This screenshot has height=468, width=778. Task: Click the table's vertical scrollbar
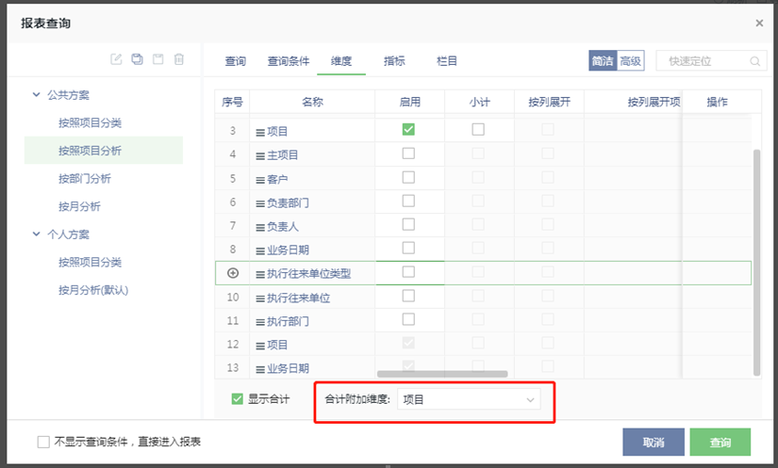(756, 263)
